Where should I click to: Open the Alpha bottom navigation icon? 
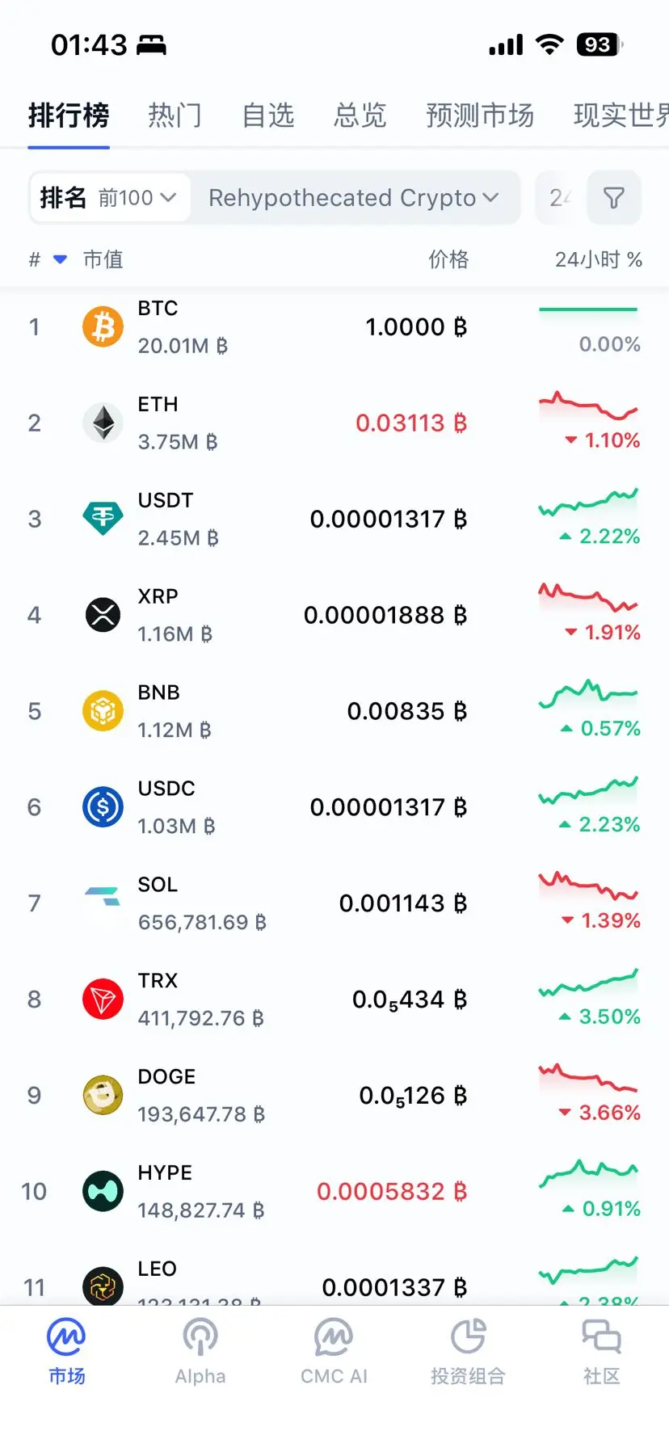tap(200, 1337)
